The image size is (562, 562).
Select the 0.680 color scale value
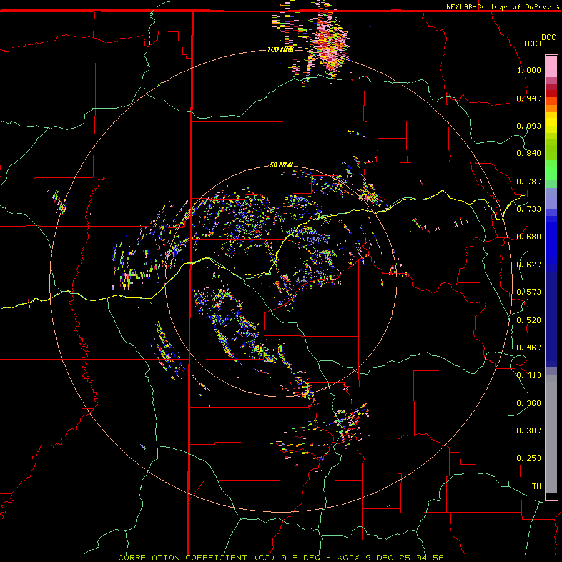coord(529,237)
